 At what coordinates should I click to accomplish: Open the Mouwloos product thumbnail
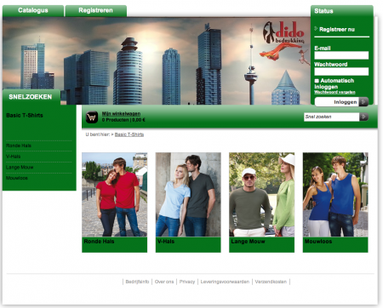[x=335, y=202]
